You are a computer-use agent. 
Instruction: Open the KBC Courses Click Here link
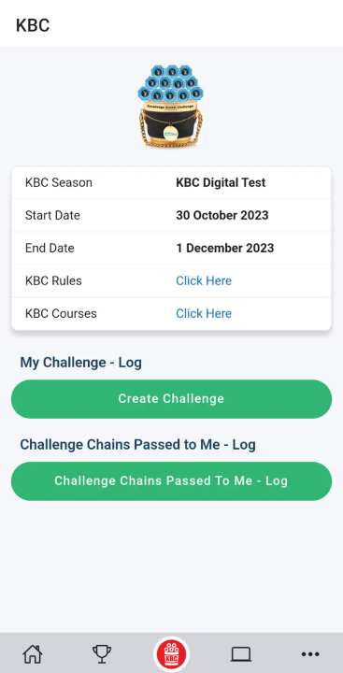204,313
